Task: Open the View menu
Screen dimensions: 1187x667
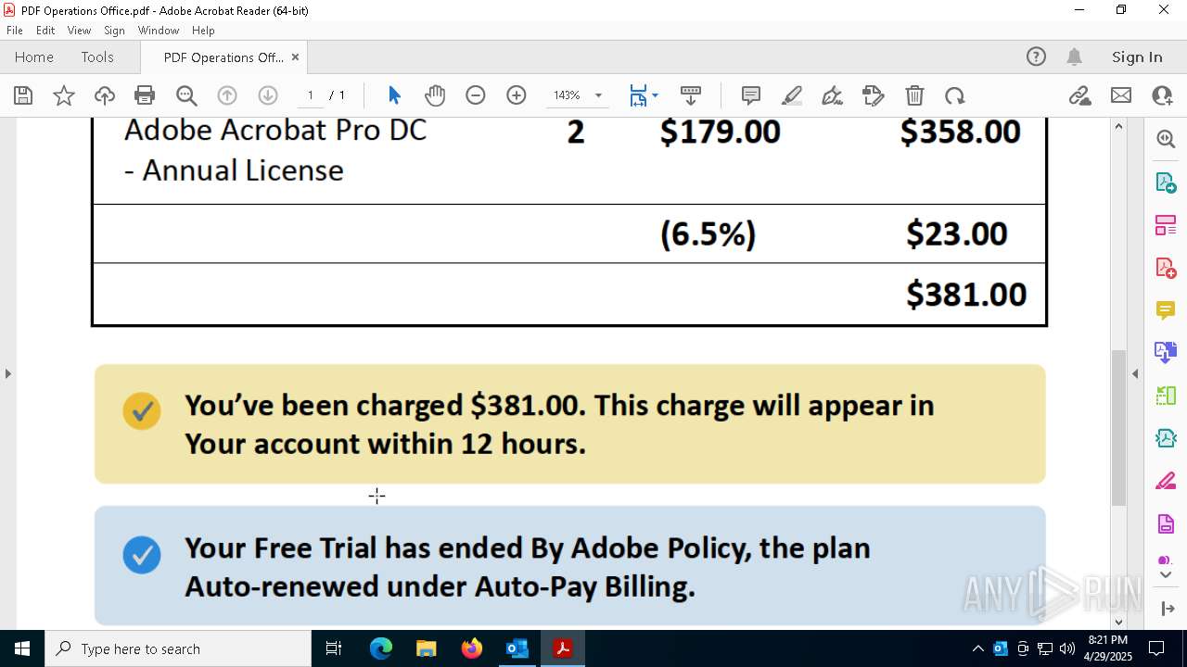Action: (80, 31)
